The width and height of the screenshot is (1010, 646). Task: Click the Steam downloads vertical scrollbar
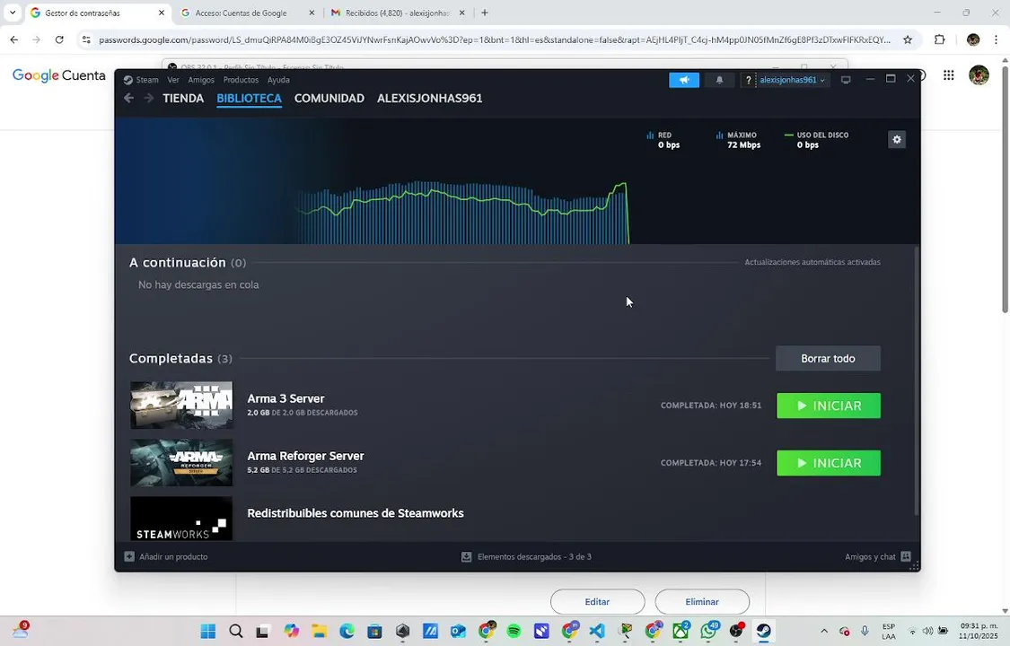[x=917, y=381]
